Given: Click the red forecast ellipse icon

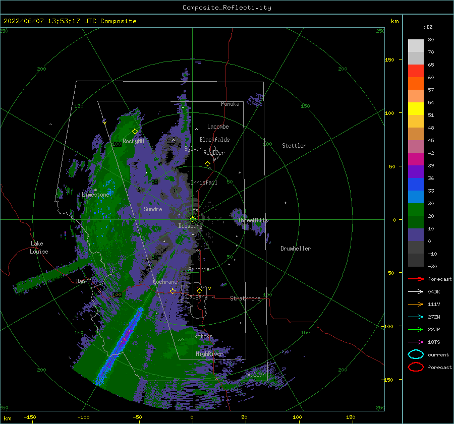Looking at the screenshot, I should click(416, 367).
